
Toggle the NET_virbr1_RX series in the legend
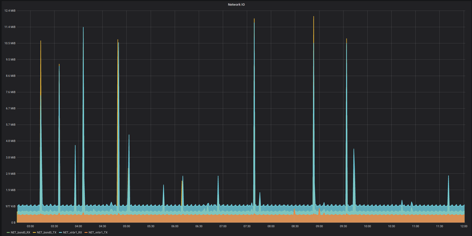[x=72, y=232]
